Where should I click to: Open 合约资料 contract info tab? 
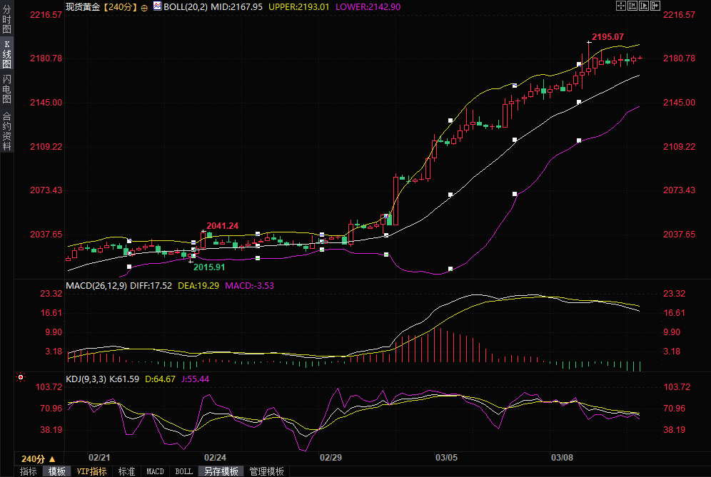pos(7,130)
